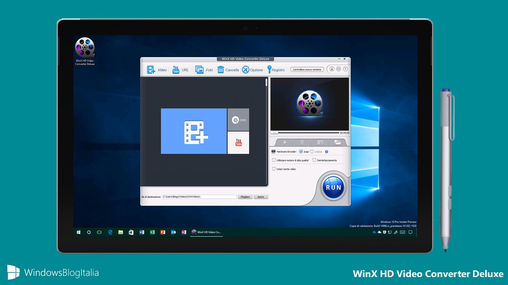
Task: Click the Cortana circle icon
Action: coord(89,232)
